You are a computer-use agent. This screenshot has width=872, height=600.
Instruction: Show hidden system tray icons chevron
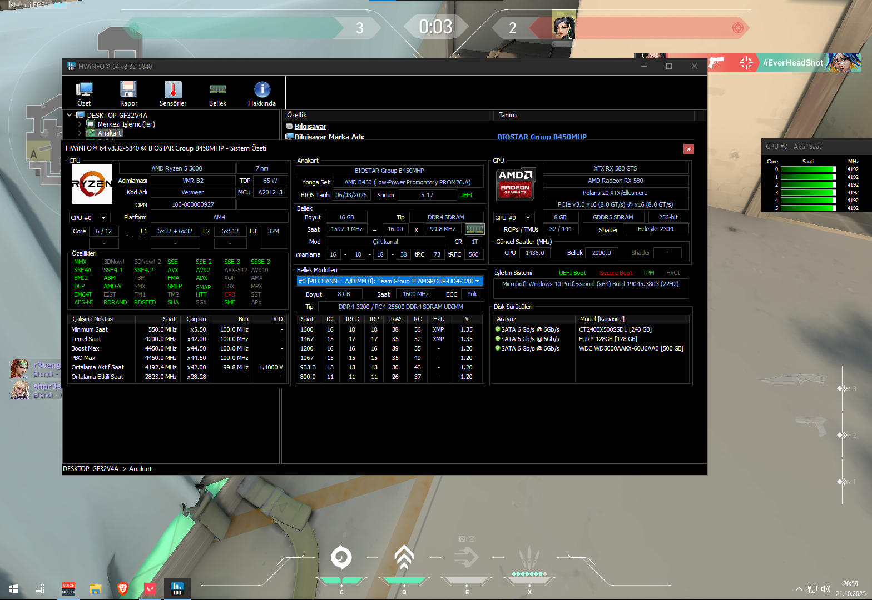point(799,589)
